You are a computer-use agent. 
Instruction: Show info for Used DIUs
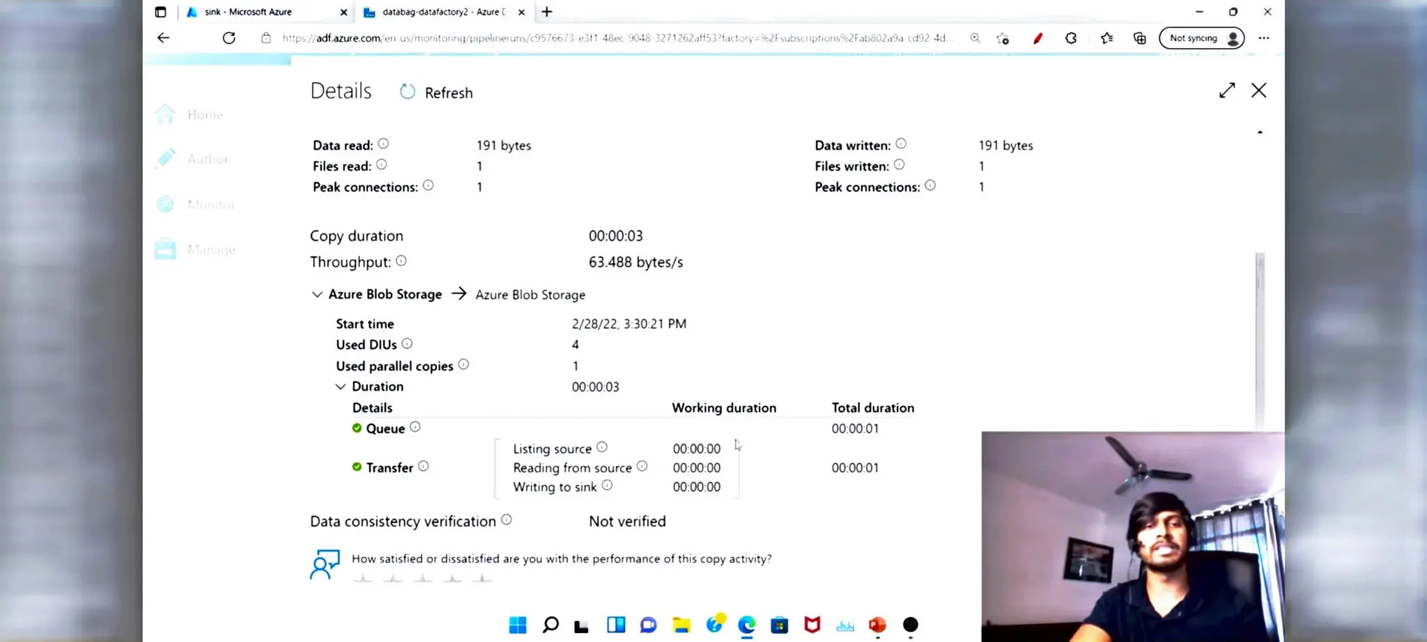tap(407, 343)
